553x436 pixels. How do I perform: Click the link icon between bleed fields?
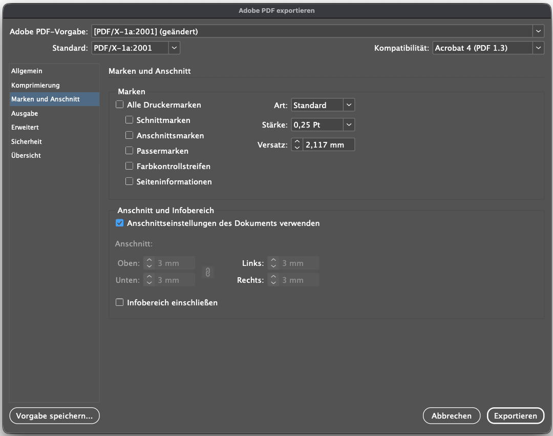click(x=208, y=272)
